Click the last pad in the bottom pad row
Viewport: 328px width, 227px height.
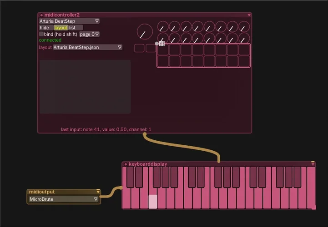click(x=244, y=61)
